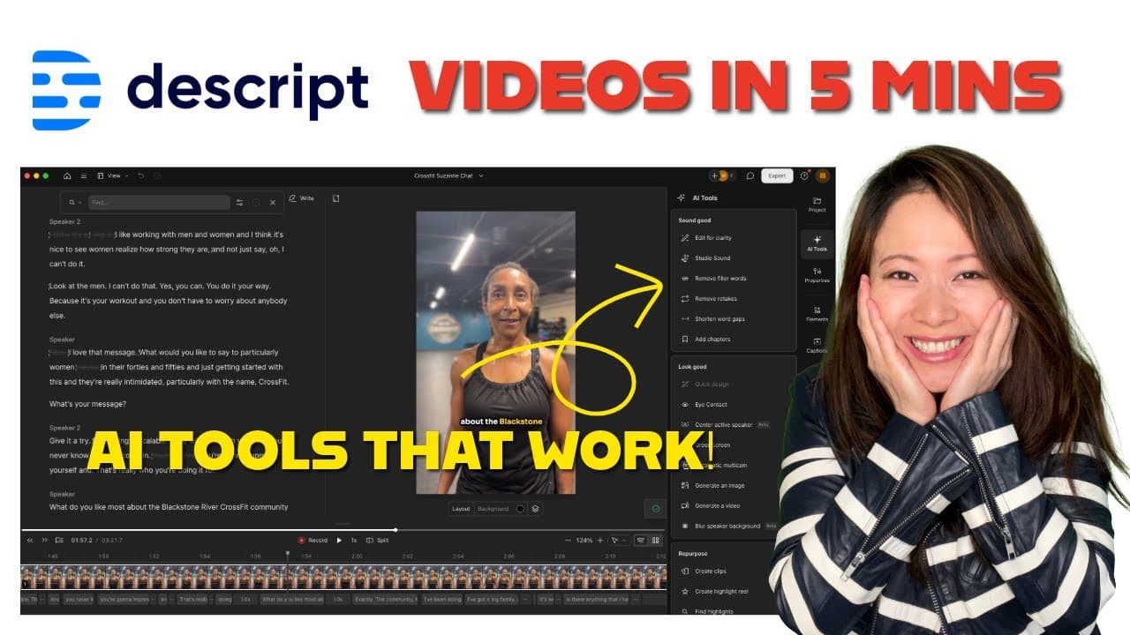The width and height of the screenshot is (1130, 635).
Task: Toggle the timeline grid view icon
Action: point(655,541)
